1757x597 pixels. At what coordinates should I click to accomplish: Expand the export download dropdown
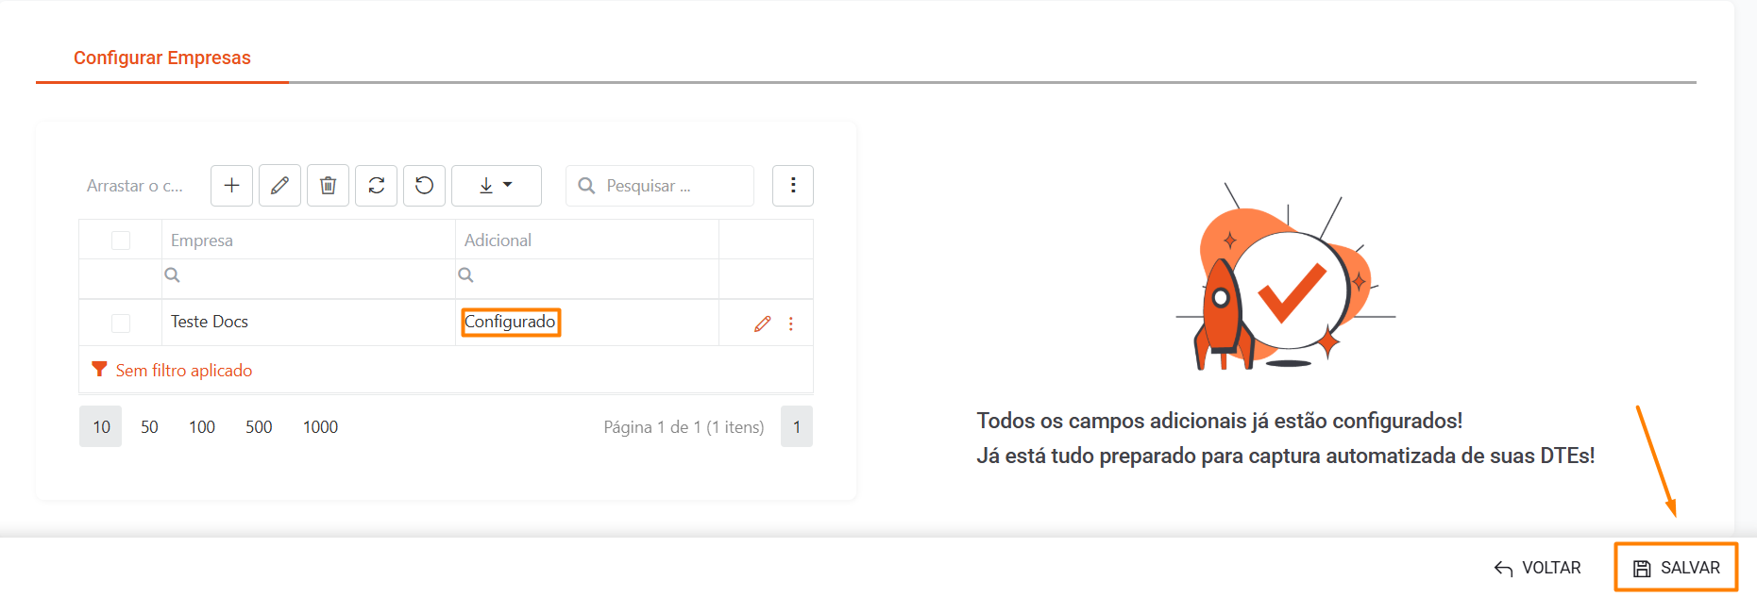(496, 186)
